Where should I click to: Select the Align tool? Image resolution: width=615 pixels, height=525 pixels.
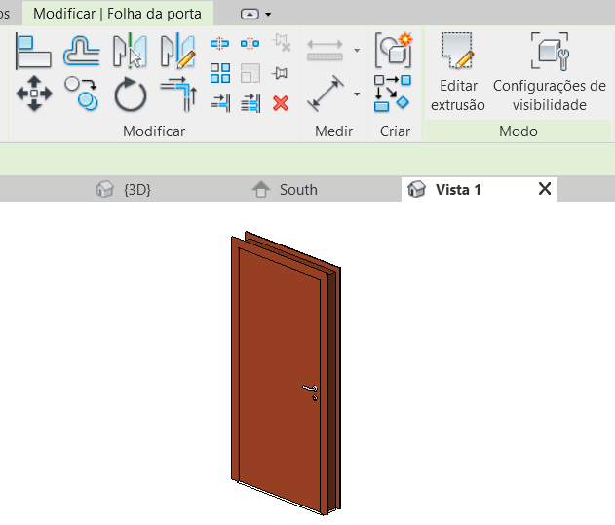33,51
